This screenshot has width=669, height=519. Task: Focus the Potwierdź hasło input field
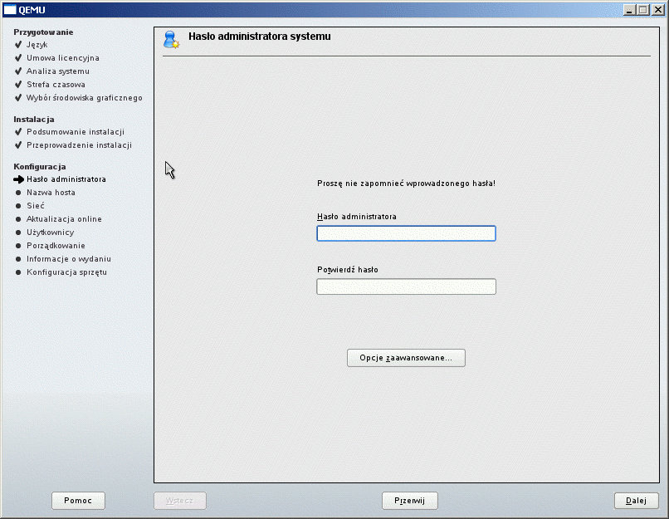click(x=406, y=286)
